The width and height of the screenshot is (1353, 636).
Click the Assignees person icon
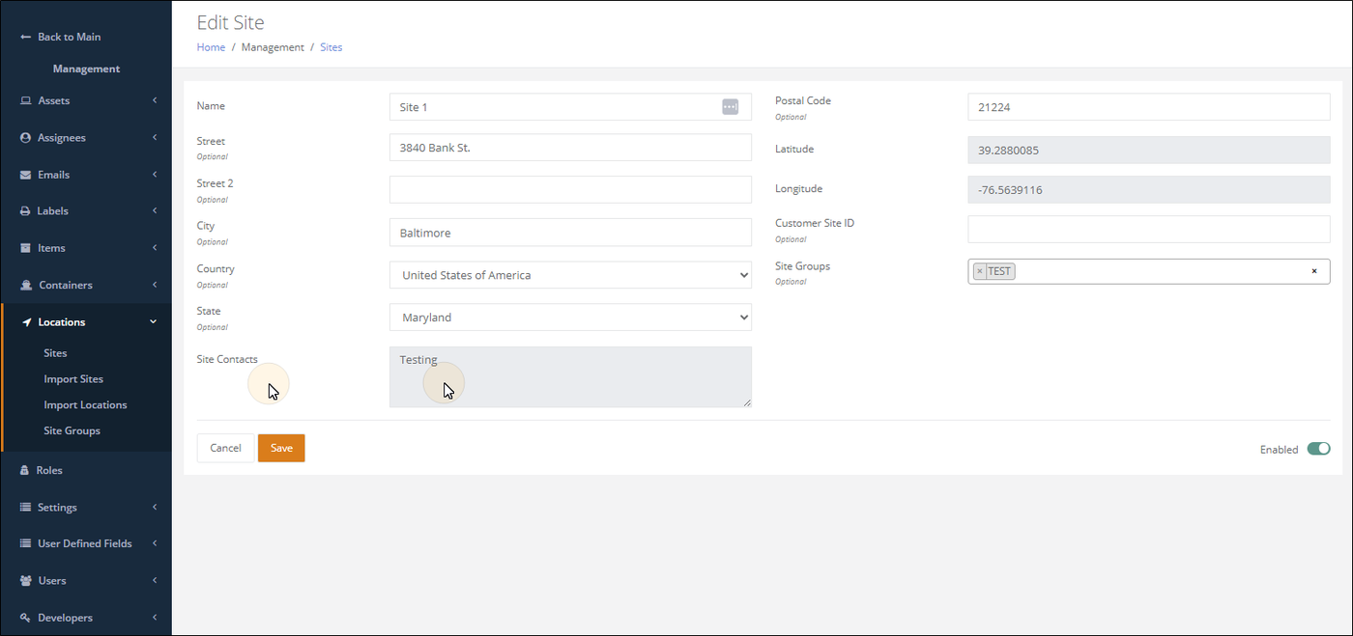pyautogui.click(x=26, y=138)
